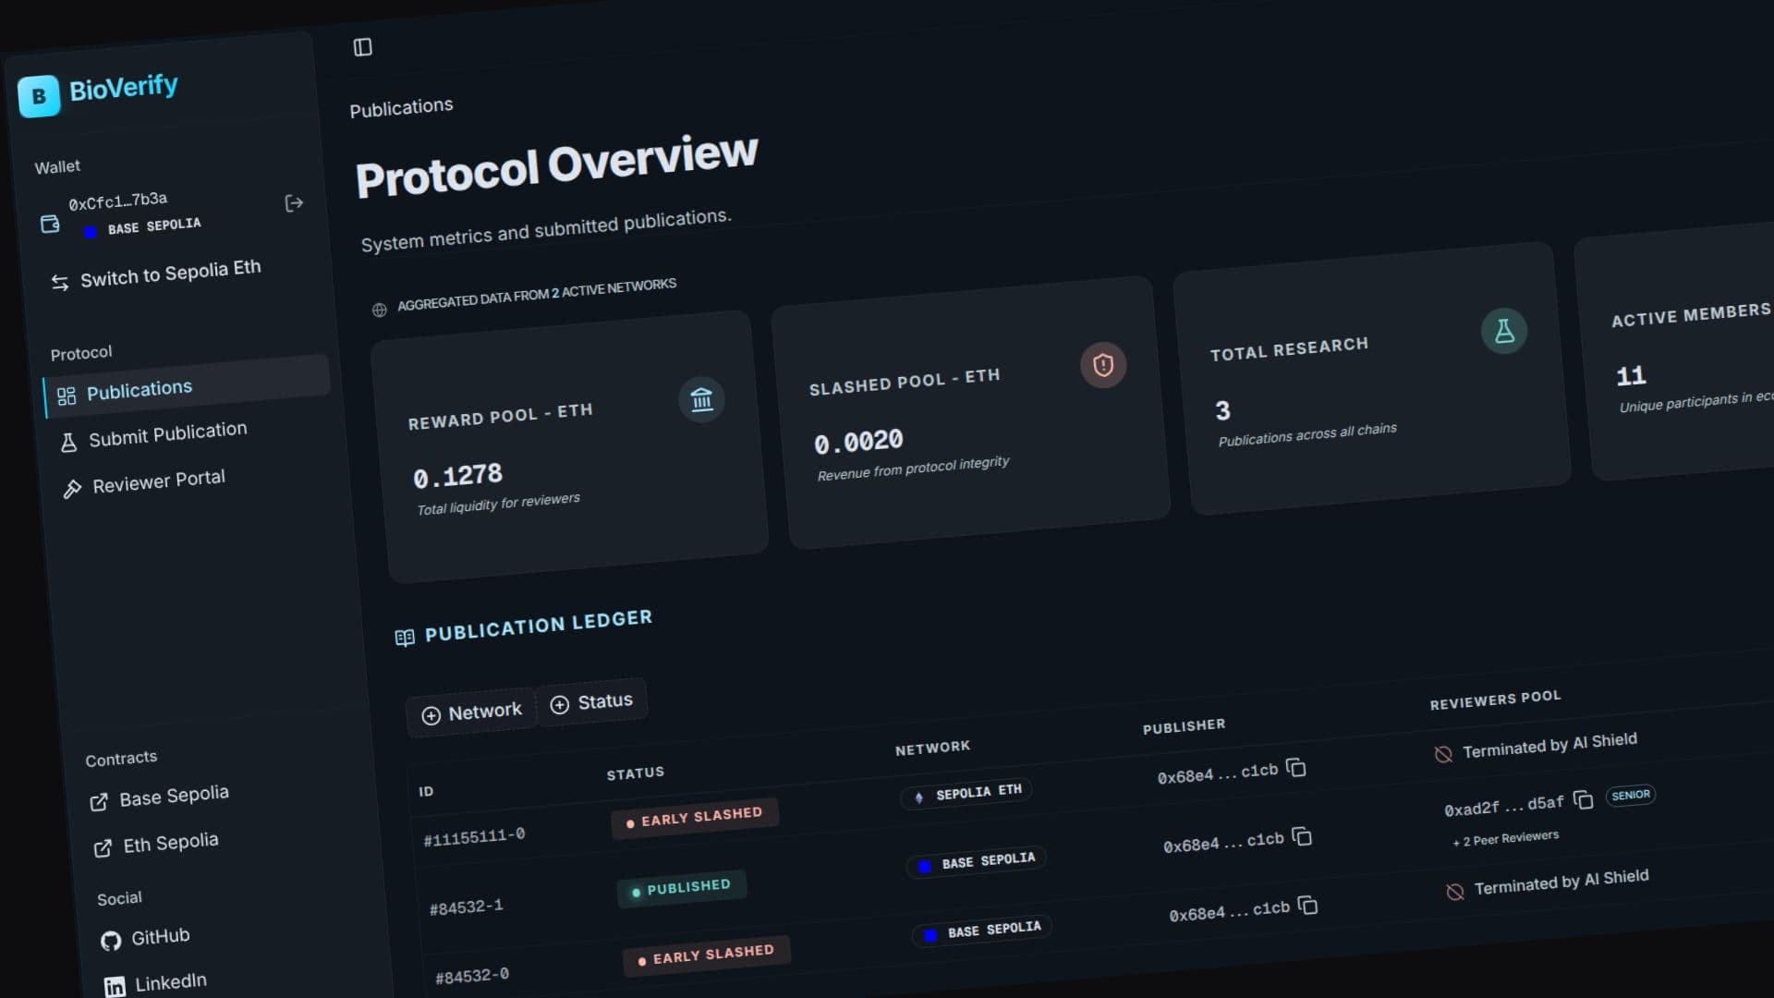
Task: Click publication ID #84532-1
Action: 467,907
